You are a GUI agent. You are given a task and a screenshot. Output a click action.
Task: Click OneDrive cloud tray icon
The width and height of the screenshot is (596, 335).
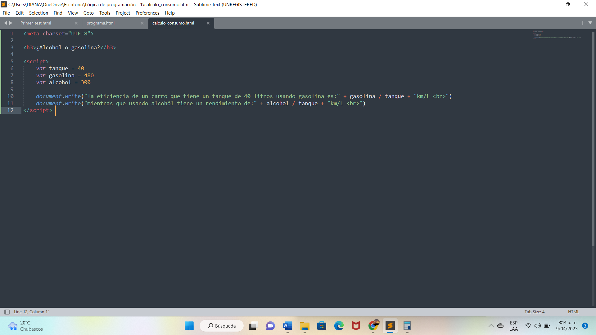[x=500, y=326]
